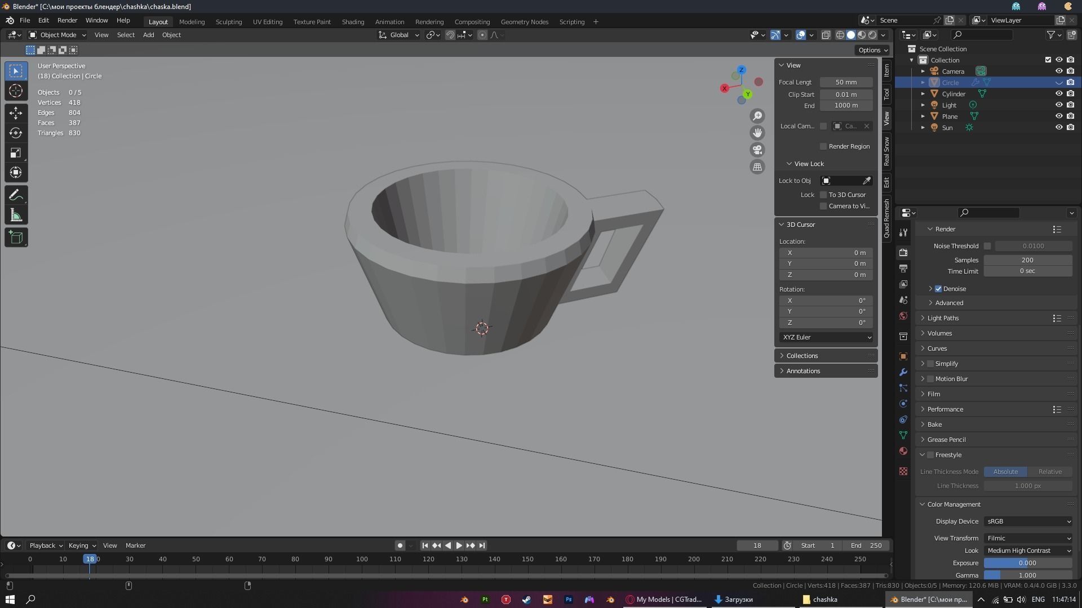Viewport: 1082px width, 608px height.
Task: Switch to wireframe viewport shading
Action: click(840, 35)
